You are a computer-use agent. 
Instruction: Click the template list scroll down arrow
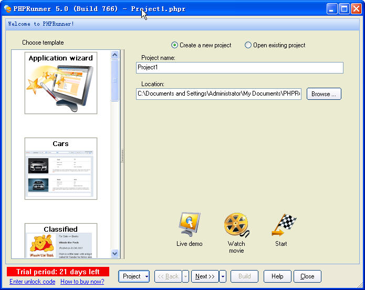pos(115,253)
